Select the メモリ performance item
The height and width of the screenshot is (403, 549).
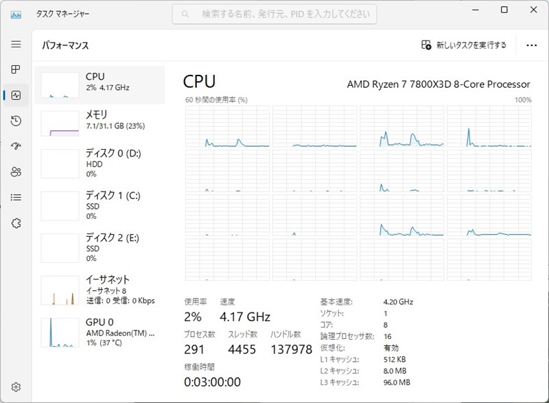point(100,122)
